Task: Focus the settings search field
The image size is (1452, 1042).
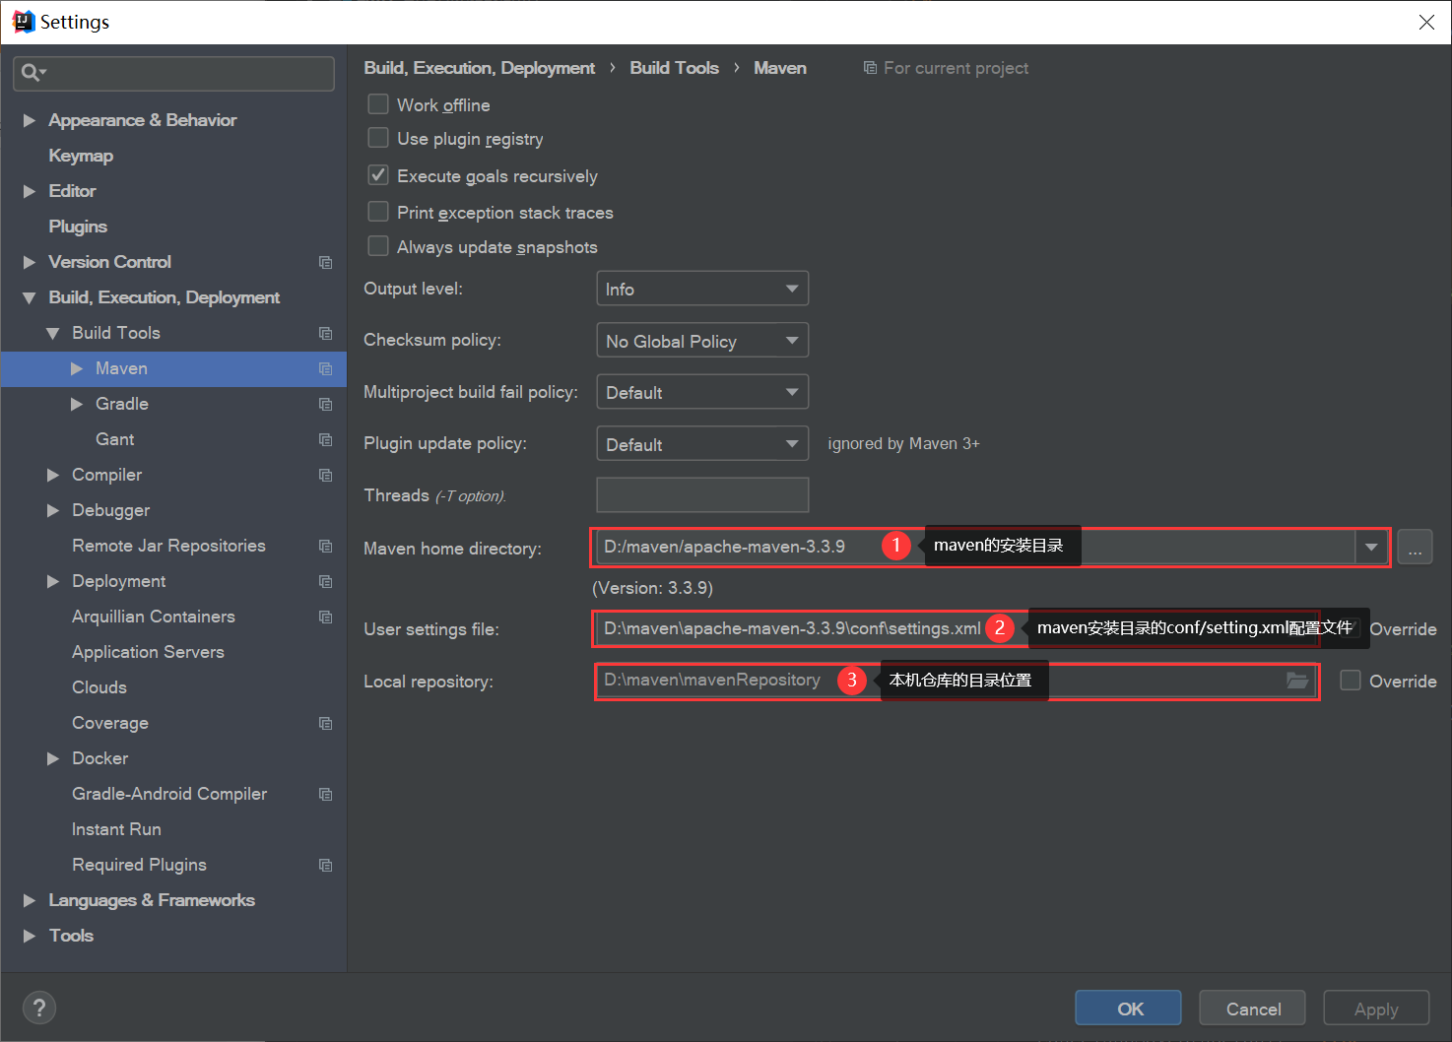Action: pyautogui.click(x=173, y=73)
